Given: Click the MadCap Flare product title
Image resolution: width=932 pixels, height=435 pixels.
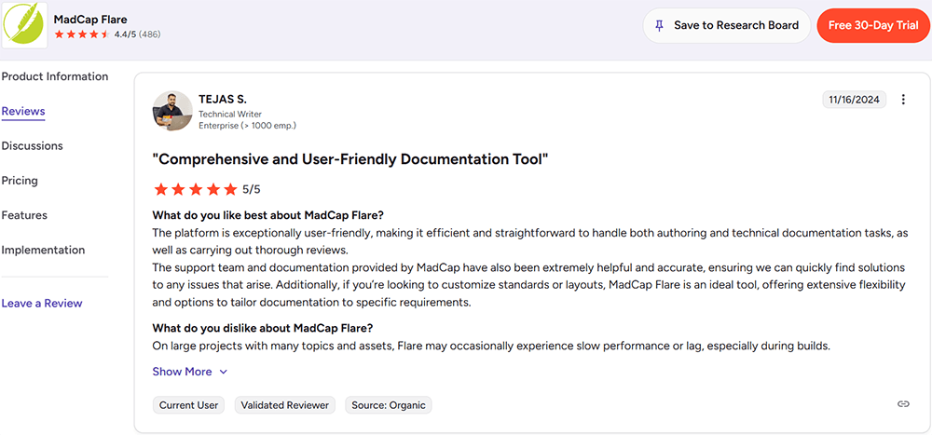Looking at the screenshot, I should tap(90, 20).
